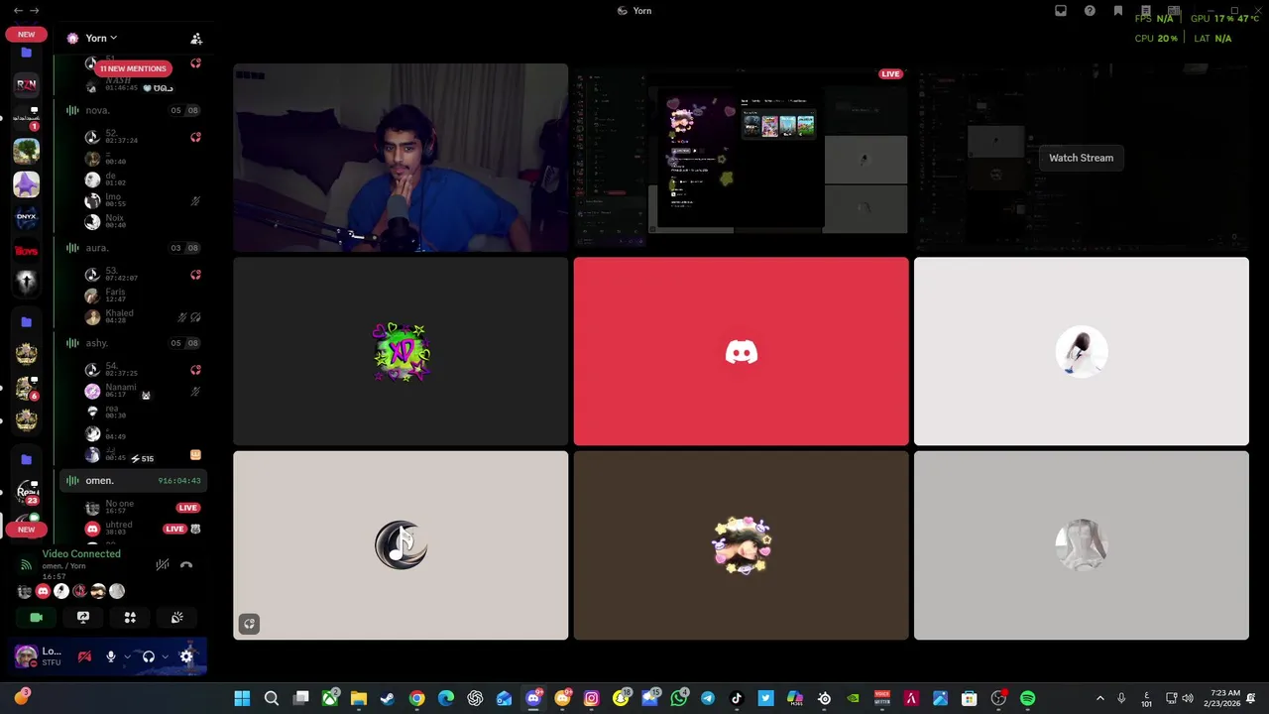Select omen. voice channel

pyautogui.click(x=134, y=481)
